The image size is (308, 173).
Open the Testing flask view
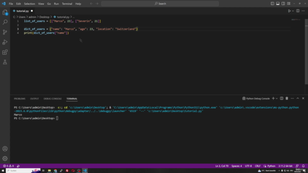tap(5, 62)
